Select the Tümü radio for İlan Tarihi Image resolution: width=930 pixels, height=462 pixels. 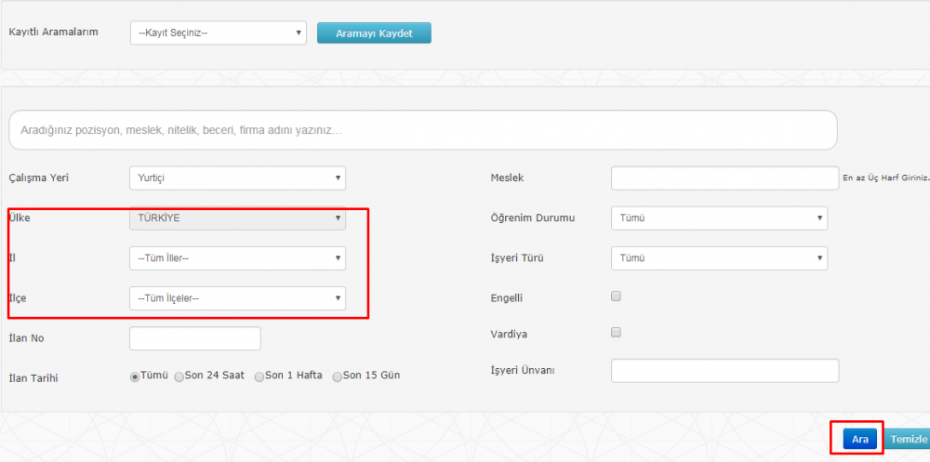click(x=135, y=376)
